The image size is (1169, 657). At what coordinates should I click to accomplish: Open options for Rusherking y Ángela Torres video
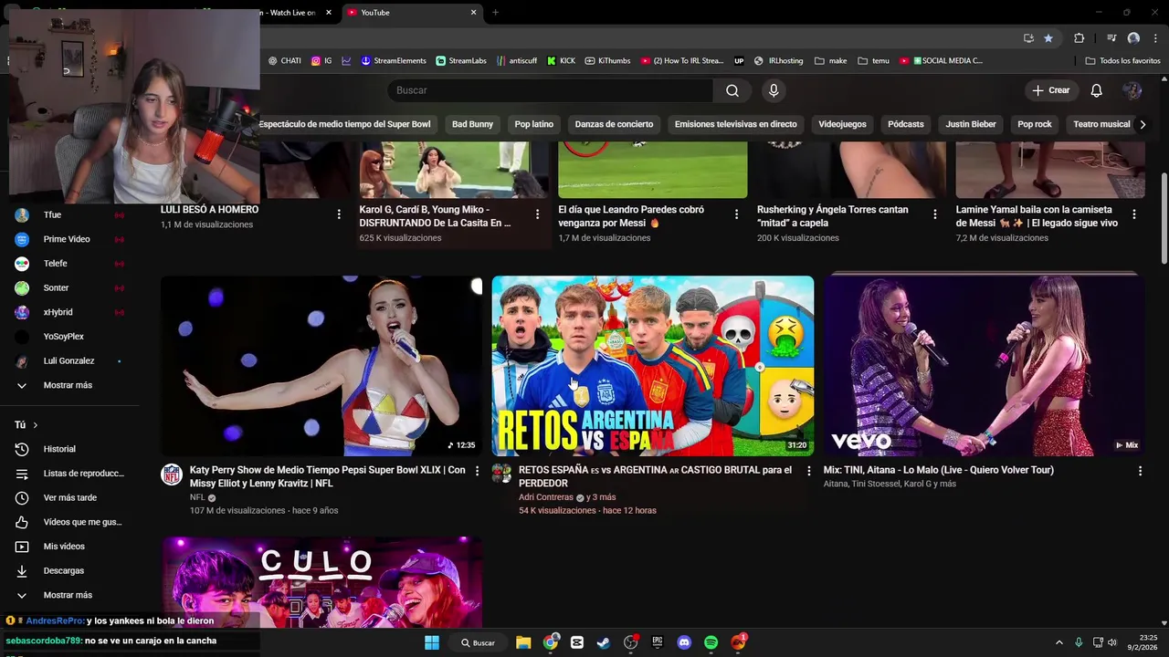coord(934,214)
